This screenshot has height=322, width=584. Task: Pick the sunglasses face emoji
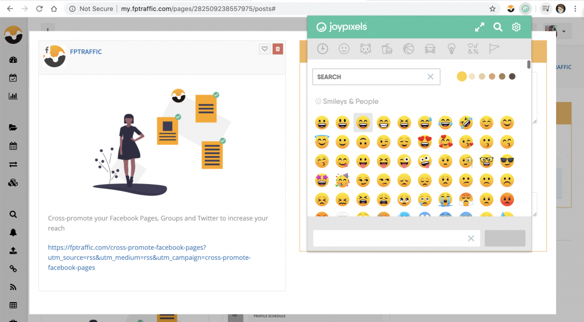507,161
